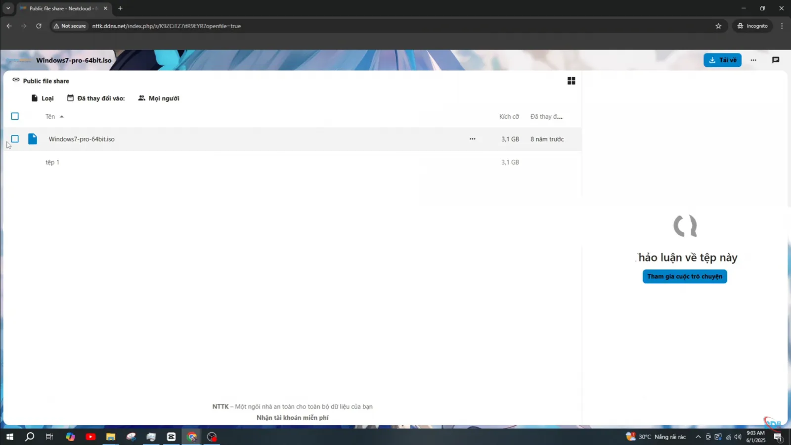Click the Chrome taskbar icon
Viewport: 791px width, 445px height.
click(192, 437)
